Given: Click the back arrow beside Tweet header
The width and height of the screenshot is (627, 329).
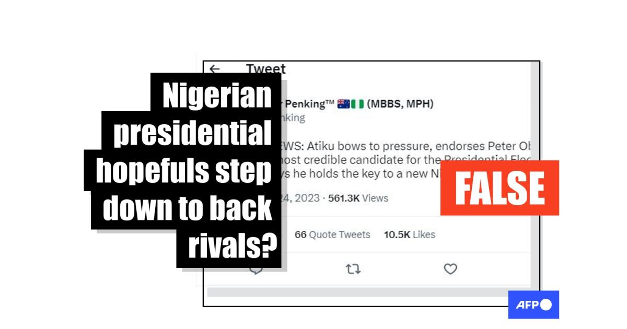Looking at the screenshot, I should pyautogui.click(x=215, y=69).
